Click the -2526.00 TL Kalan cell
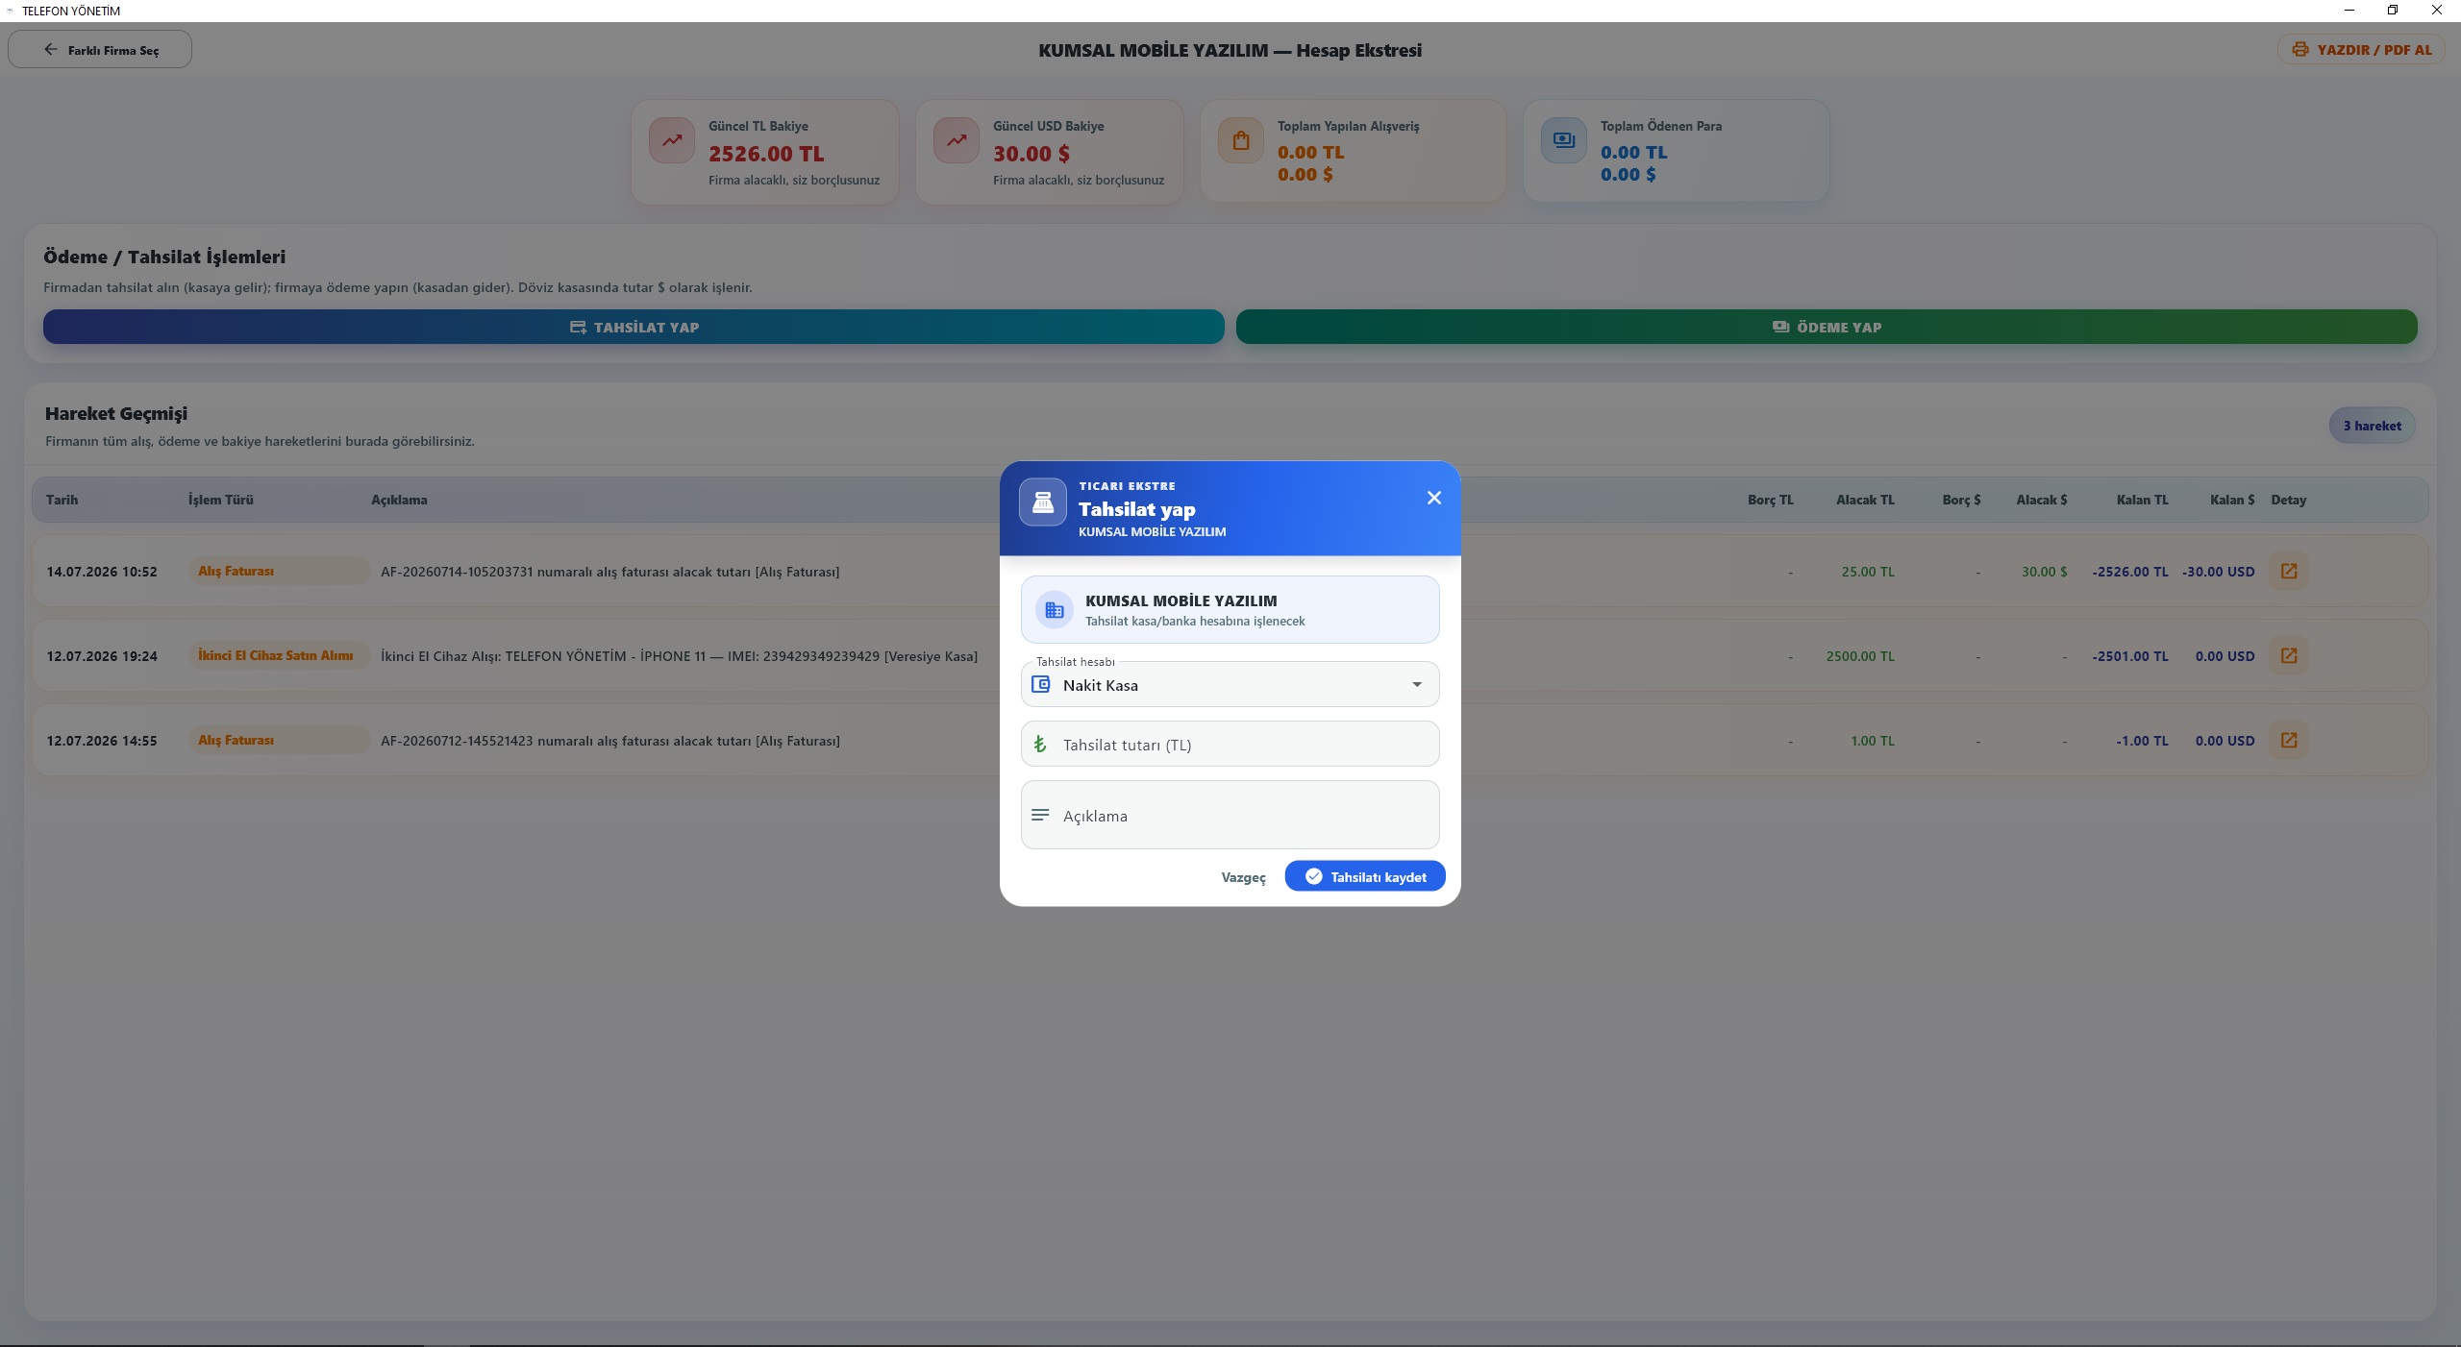The width and height of the screenshot is (2461, 1347). click(2130, 572)
